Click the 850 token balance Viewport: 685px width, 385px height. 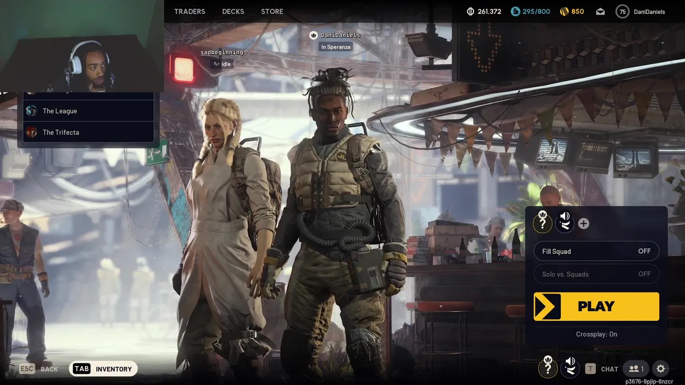[578, 11]
